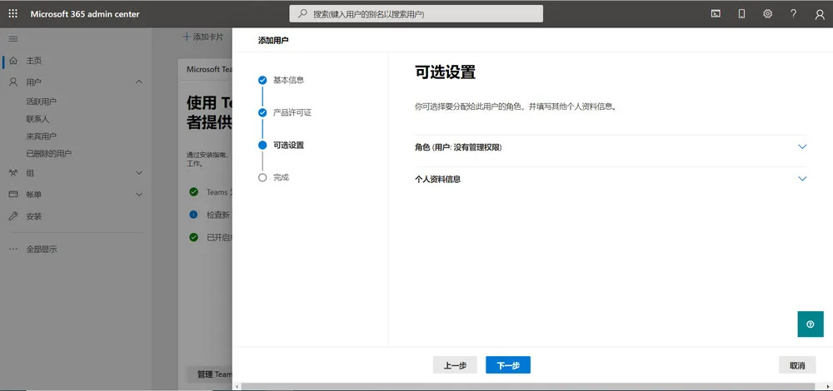Expand the 个人资料信息 section
This screenshot has width=833, height=391.
(x=802, y=179)
